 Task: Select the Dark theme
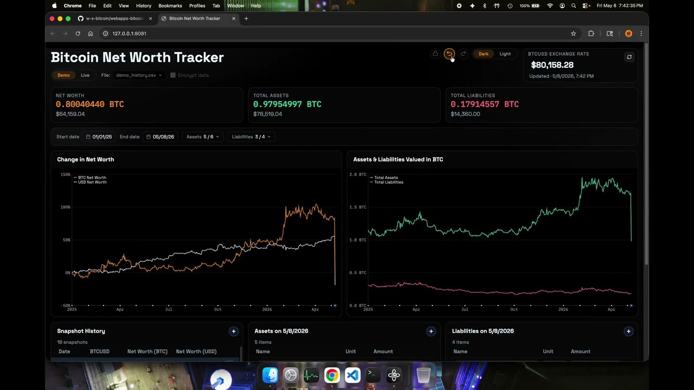(x=483, y=54)
